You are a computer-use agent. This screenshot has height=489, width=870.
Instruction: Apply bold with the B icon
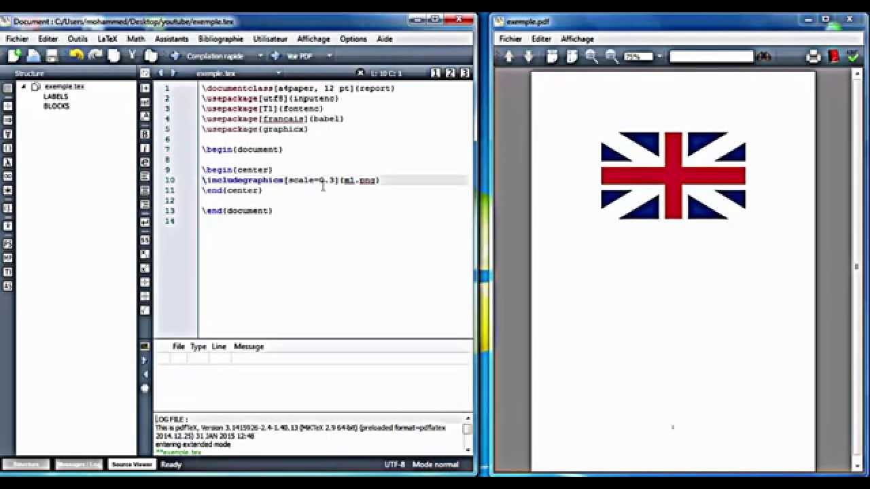point(145,134)
